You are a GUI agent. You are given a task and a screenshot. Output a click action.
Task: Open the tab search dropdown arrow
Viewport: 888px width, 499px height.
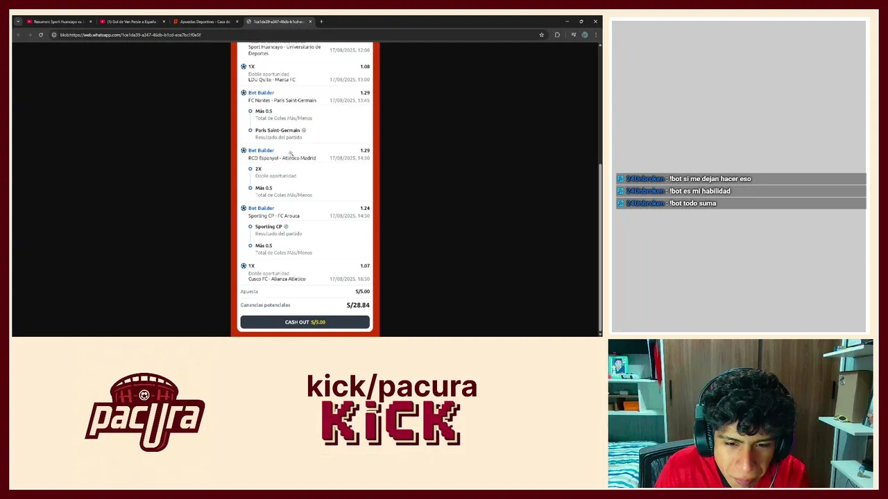tap(18, 21)
